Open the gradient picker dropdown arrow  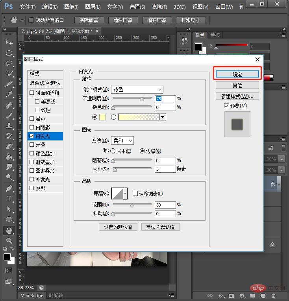[x=163, y=117]
